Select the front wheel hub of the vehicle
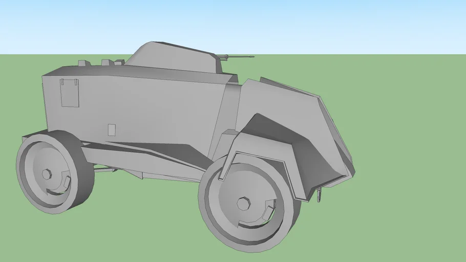Screen dimensions: 466x262 (x=243, y=204)
